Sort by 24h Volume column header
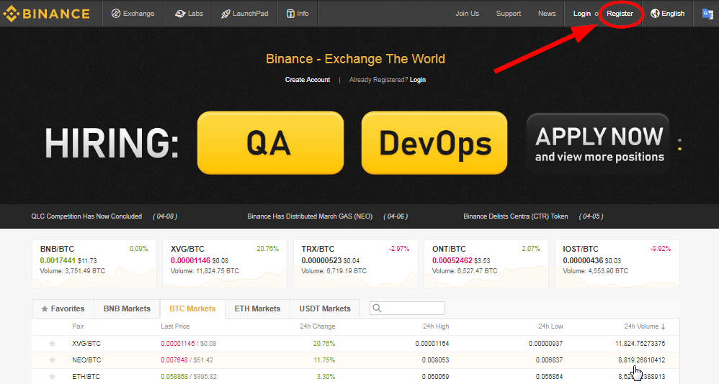The width and height of the screenshot is (719, 384). [644, 326]
